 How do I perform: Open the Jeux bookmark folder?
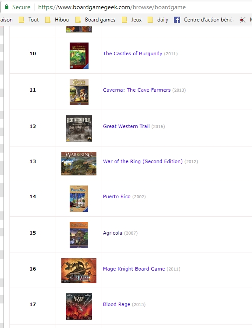pyautogui.click(x=132, y=20)
